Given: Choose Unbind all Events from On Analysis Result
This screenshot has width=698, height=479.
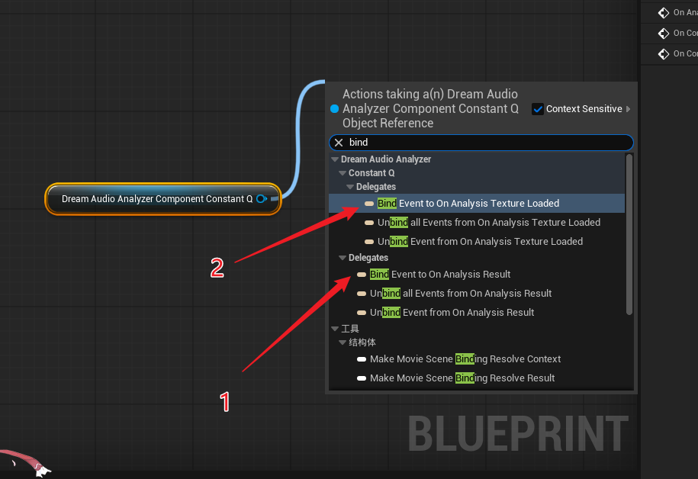Looking at the screenshot, I should pos(461,294).
